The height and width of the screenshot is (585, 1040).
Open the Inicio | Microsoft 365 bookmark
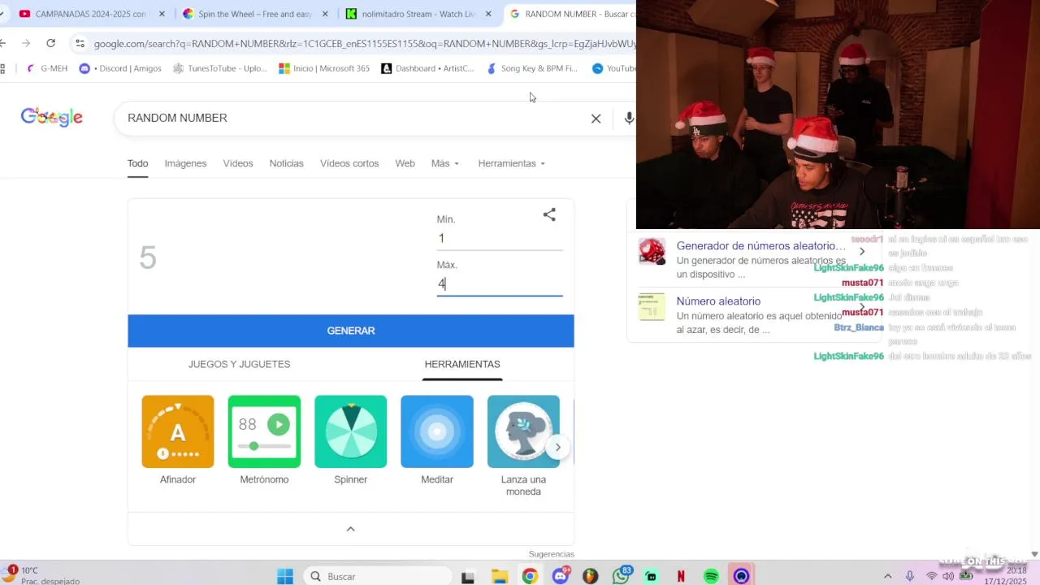coord(324,68)
